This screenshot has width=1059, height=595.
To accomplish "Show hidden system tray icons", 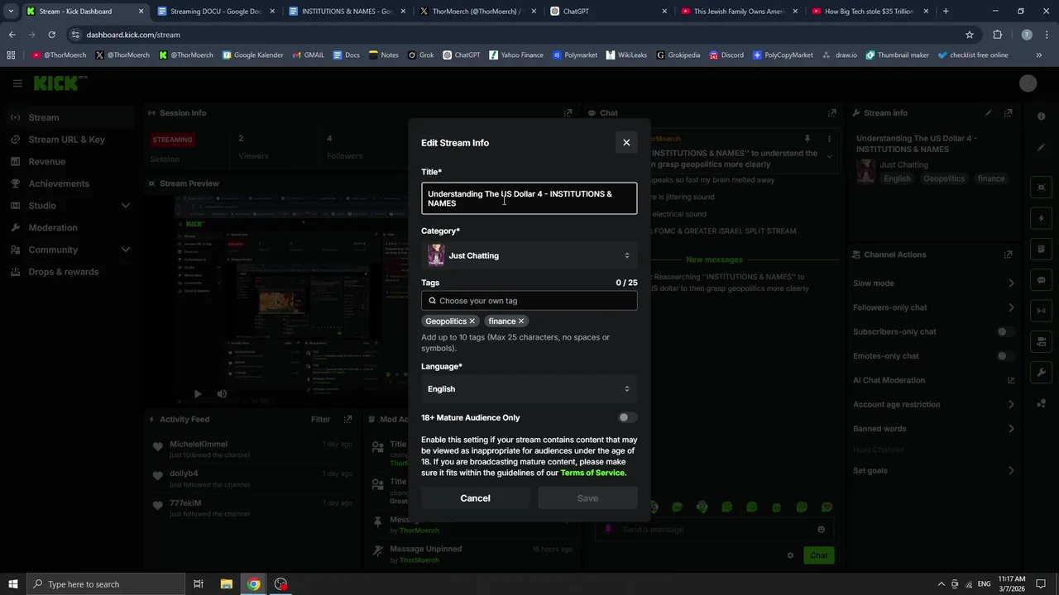I will click(x=942, y=584).
